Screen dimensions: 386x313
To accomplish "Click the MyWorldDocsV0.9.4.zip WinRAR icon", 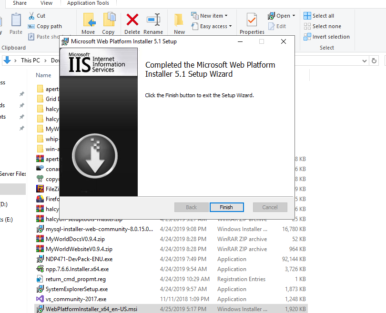I will pos(40,239).
